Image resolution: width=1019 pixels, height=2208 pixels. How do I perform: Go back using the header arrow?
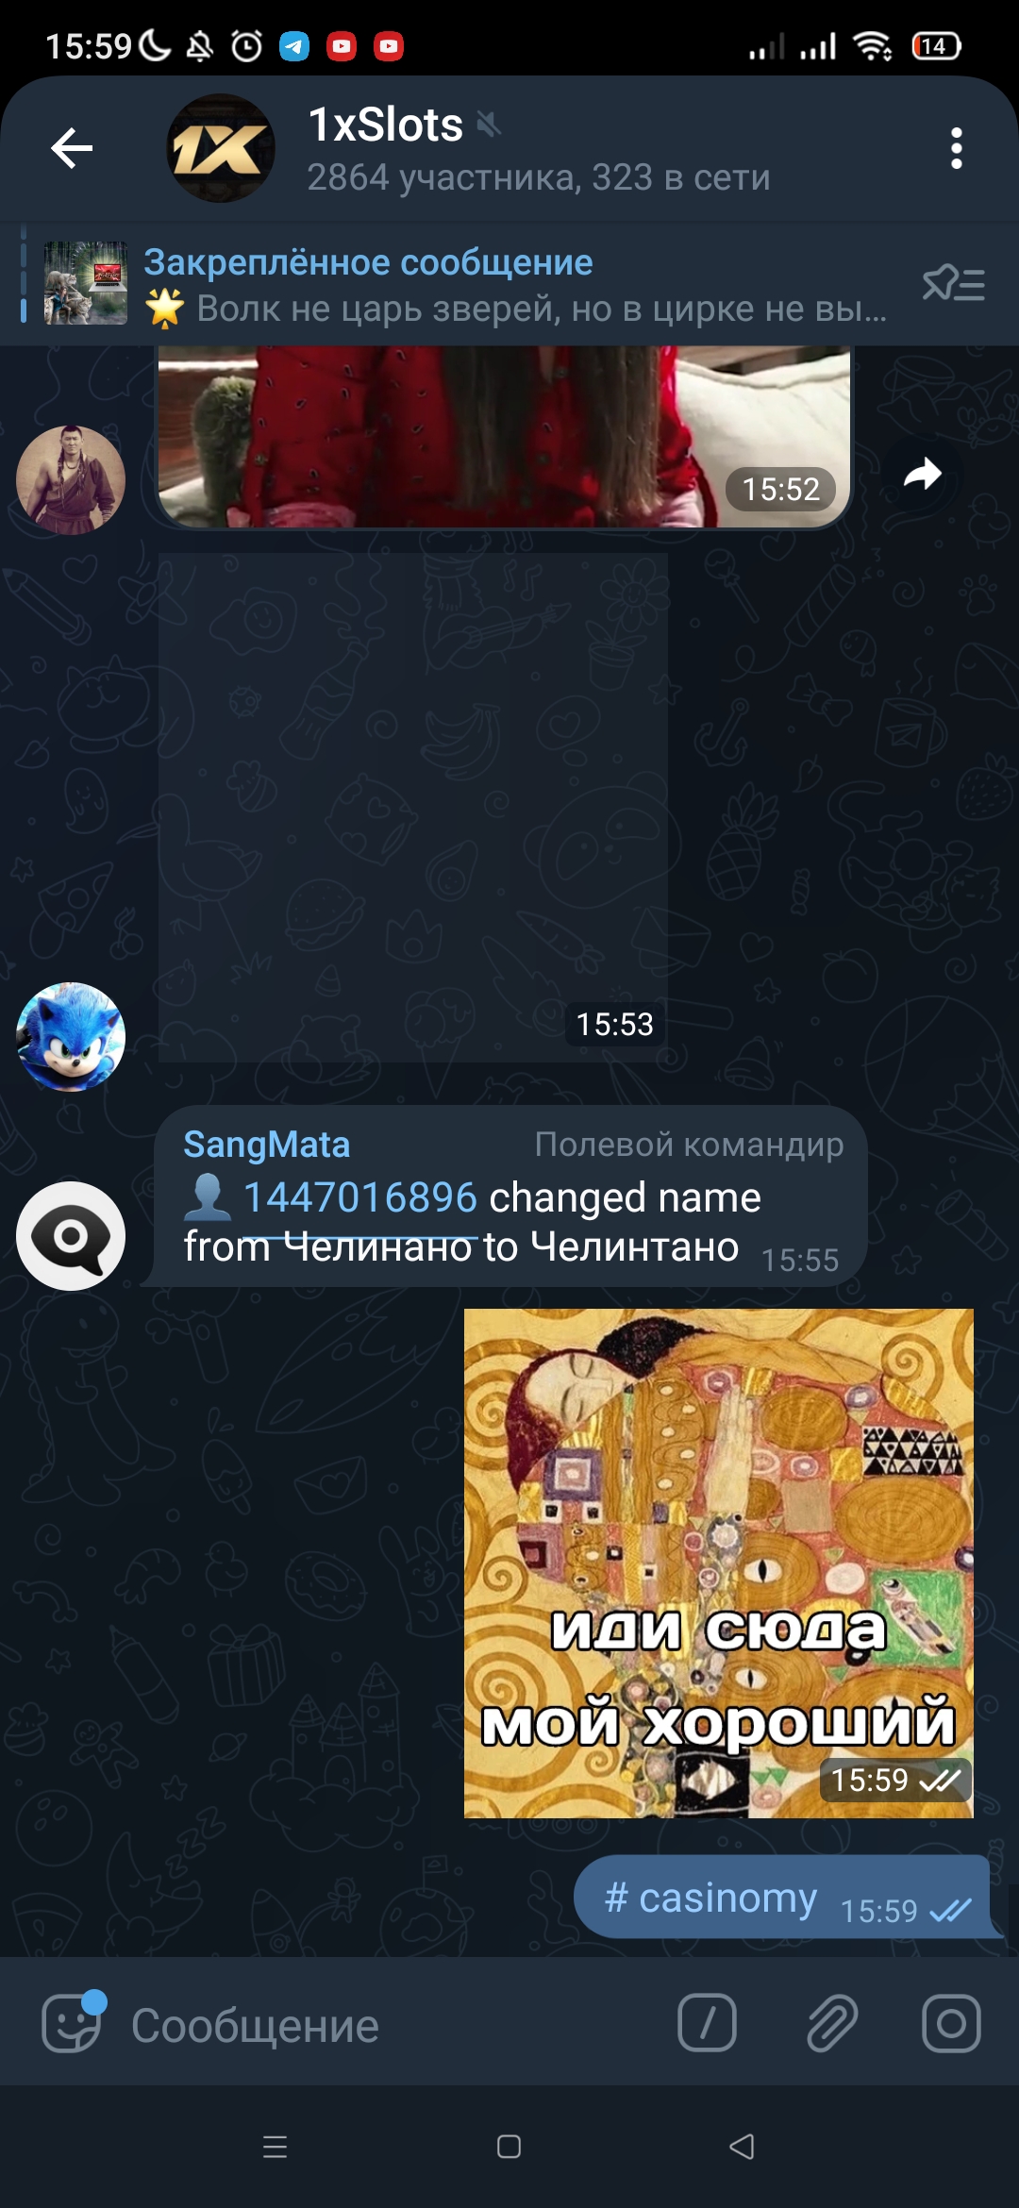pos(72,148)
